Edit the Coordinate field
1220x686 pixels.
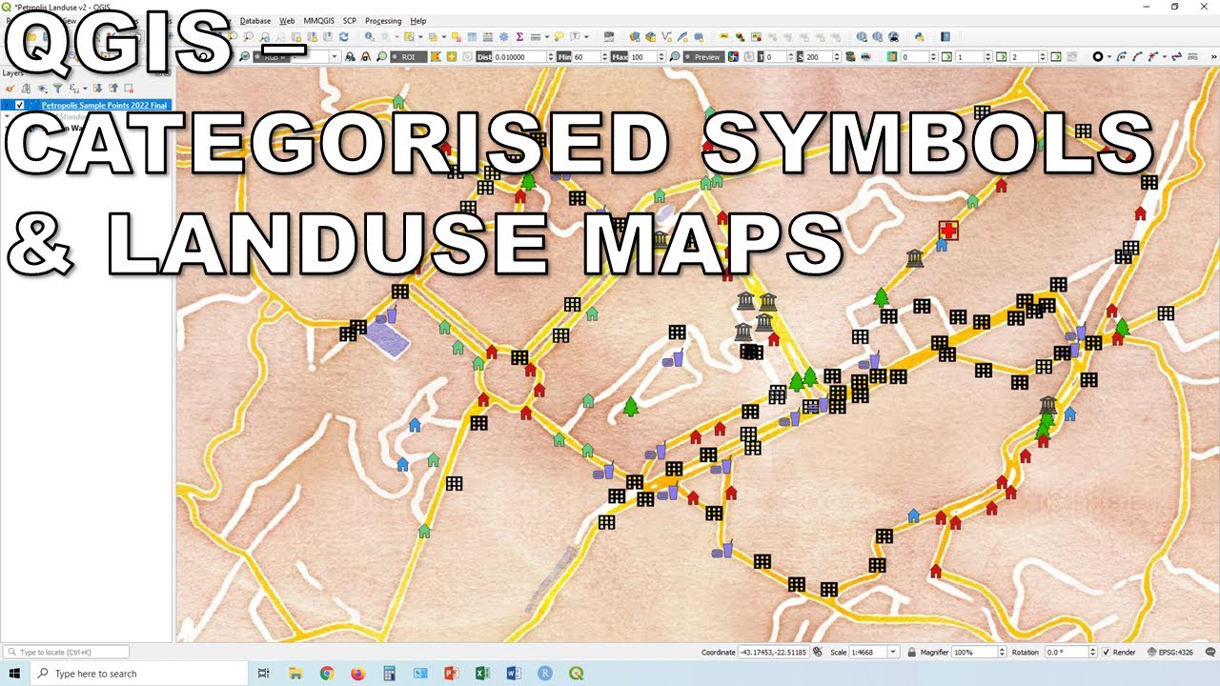click(772, 652)
